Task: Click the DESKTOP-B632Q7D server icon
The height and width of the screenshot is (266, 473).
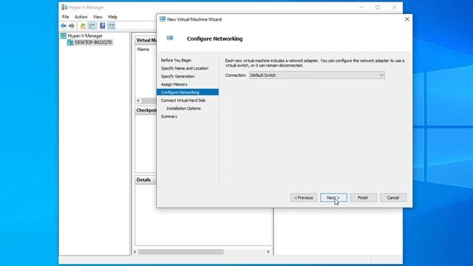Action: (70, 43)
